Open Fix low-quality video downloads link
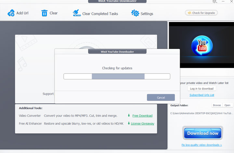The height and width of the screenshot is (153, 234). point(201,145)
